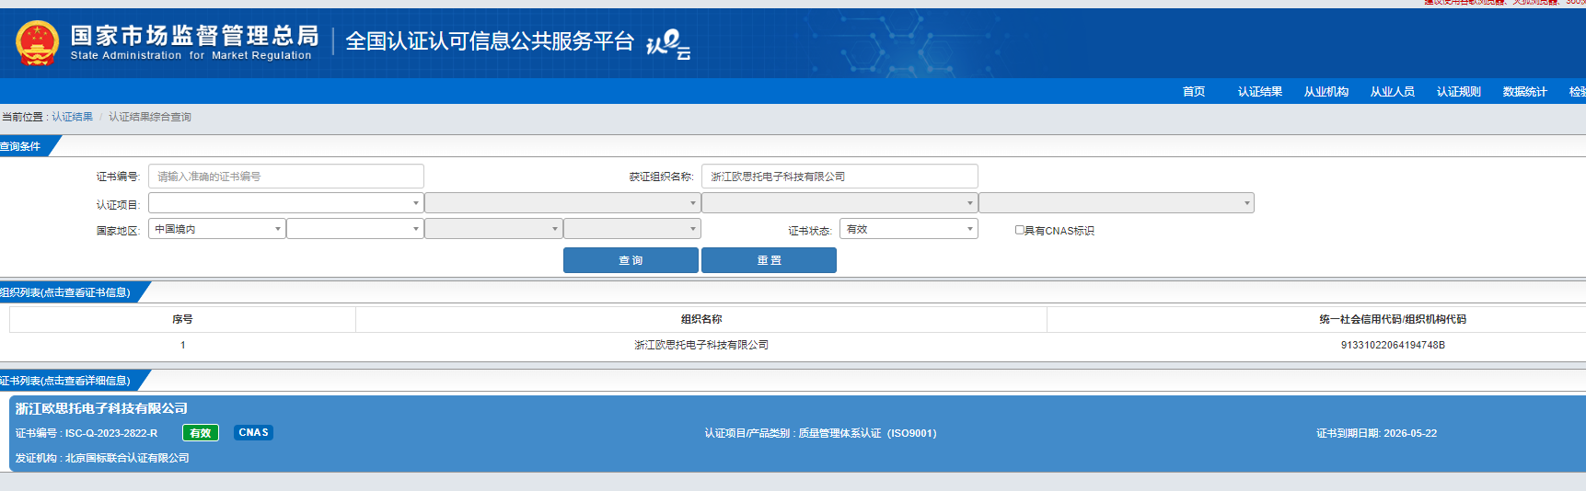
Task: Open the second 认证项目 dropdown
Action: point(562,203)
